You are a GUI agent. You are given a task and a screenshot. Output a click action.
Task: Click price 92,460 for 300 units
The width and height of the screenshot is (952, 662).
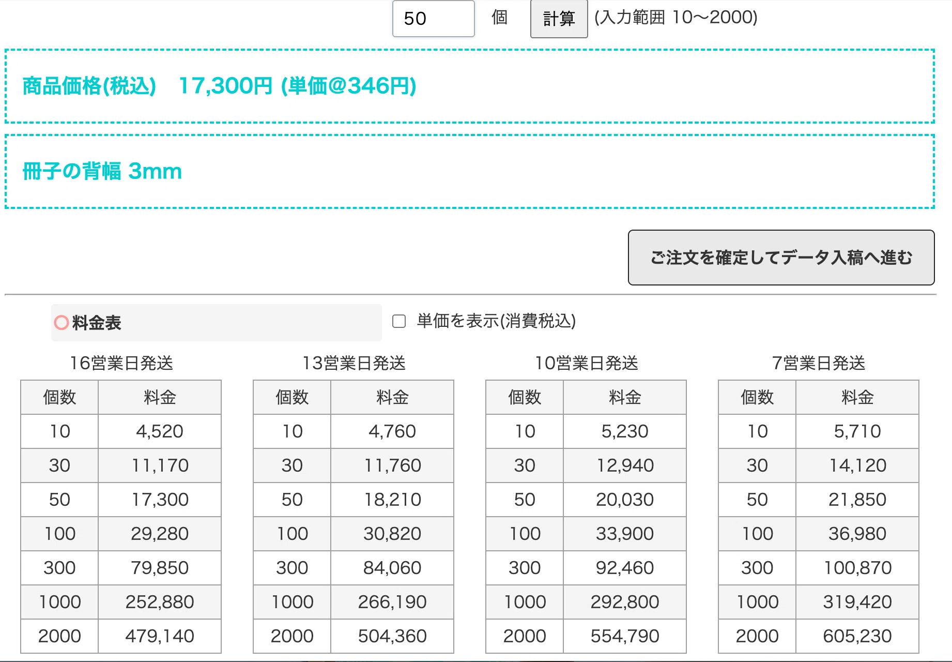tap(625, 568)
